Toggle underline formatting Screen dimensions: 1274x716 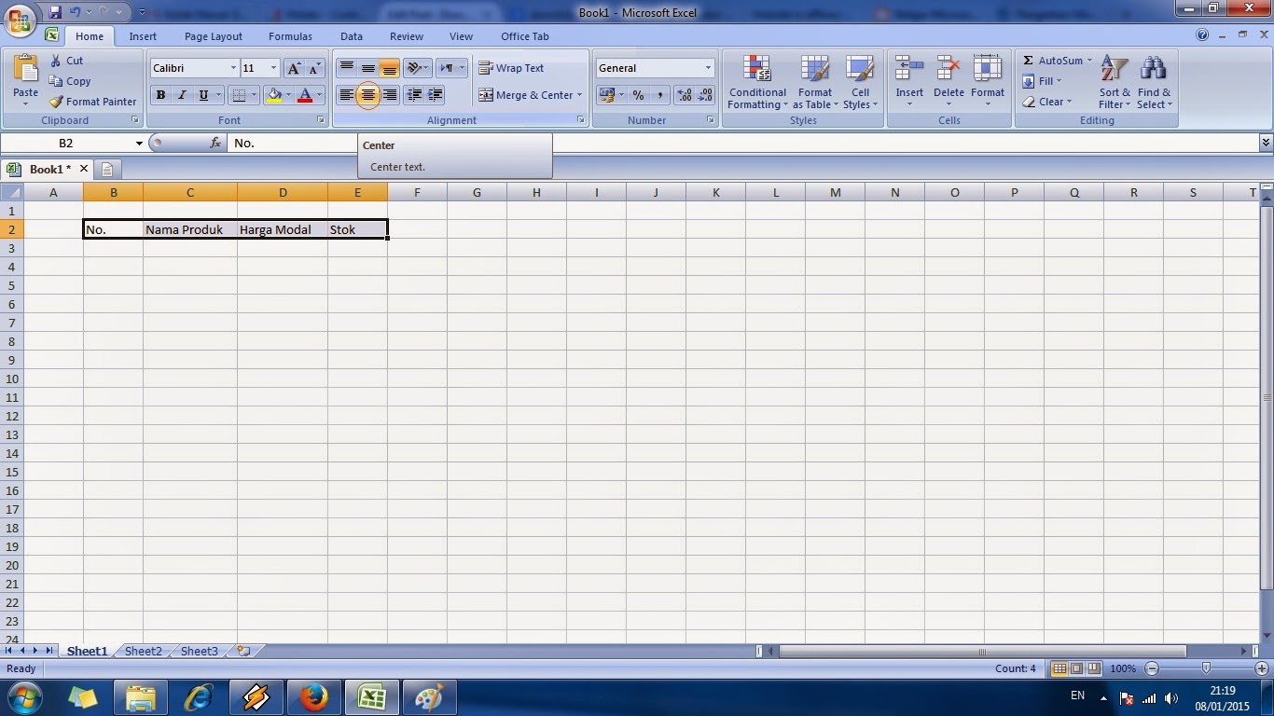click(203, 95)
